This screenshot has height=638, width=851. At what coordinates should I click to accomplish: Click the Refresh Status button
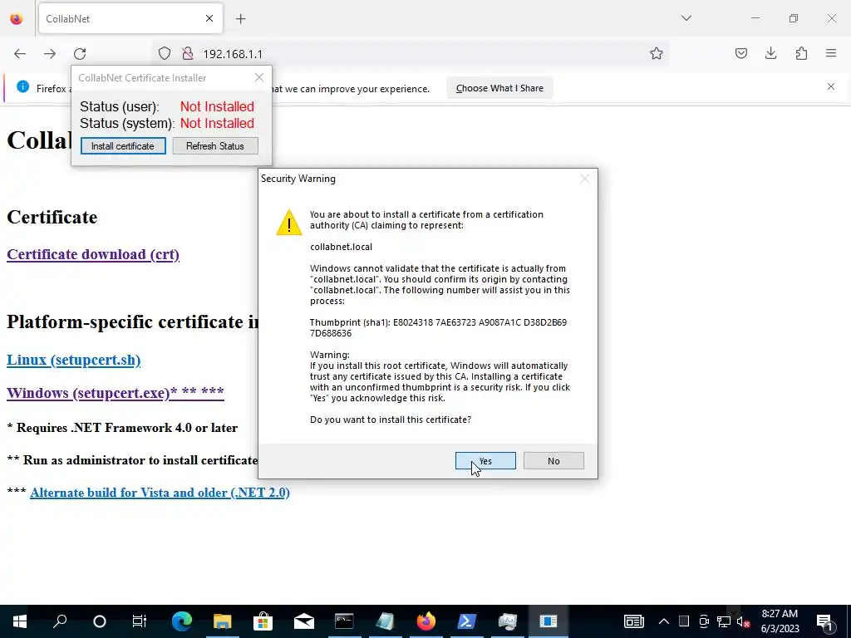click(215, 146)
